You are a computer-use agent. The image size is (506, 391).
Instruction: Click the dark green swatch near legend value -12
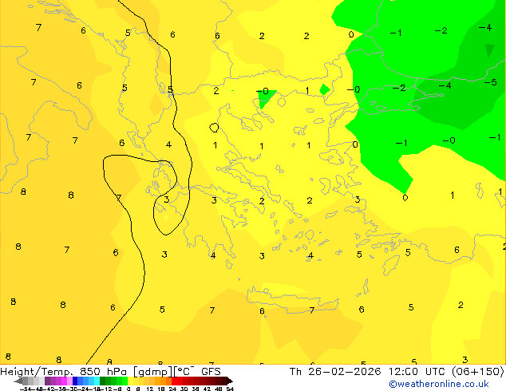103,381
